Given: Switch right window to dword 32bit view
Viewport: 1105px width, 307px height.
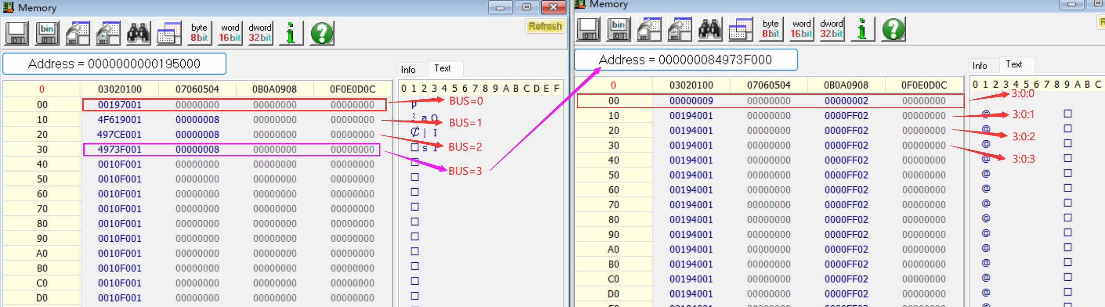Looking at the screenshot, I should coord(832,29).
